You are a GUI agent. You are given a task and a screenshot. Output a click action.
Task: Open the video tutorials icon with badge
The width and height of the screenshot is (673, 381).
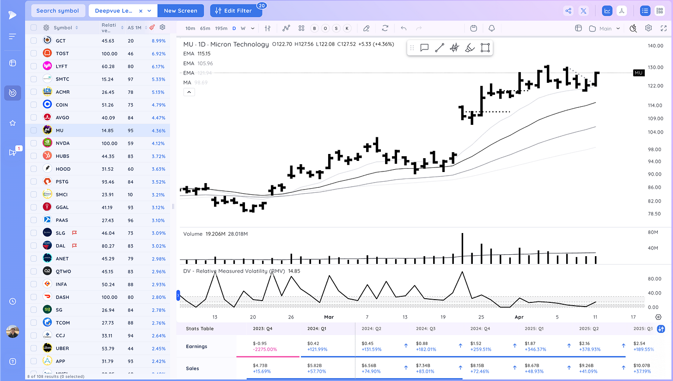tap(13, 152)
